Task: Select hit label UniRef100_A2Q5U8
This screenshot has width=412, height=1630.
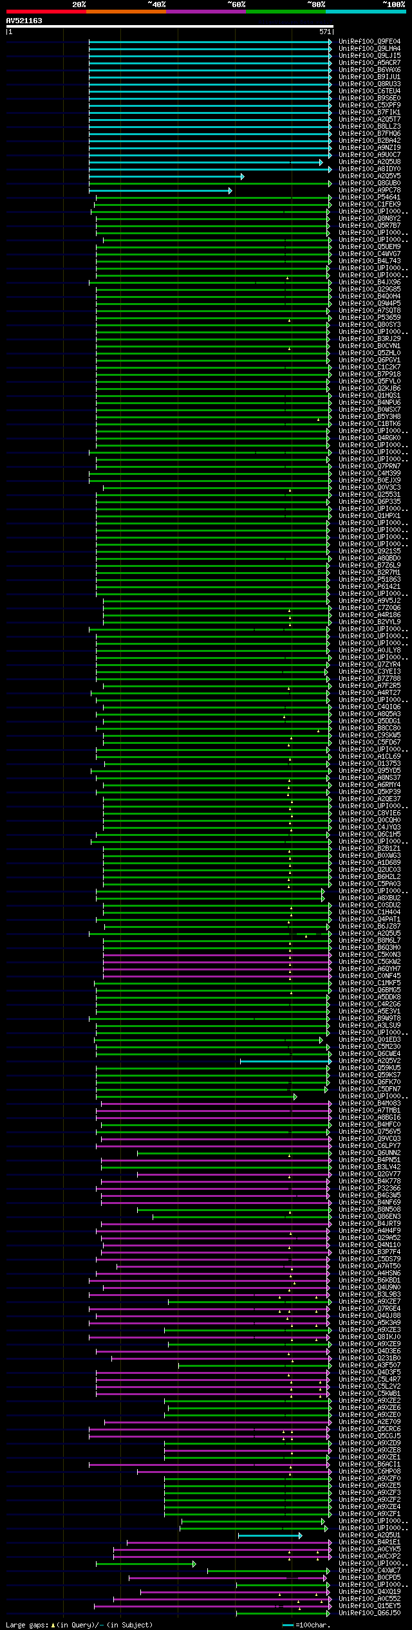Action: coord(370,162)
